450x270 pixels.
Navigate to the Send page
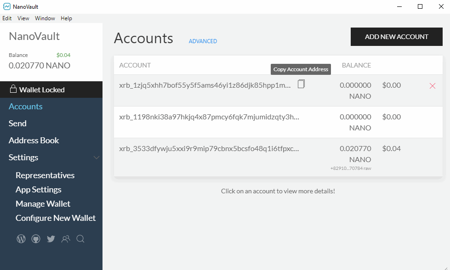point(17,123)
